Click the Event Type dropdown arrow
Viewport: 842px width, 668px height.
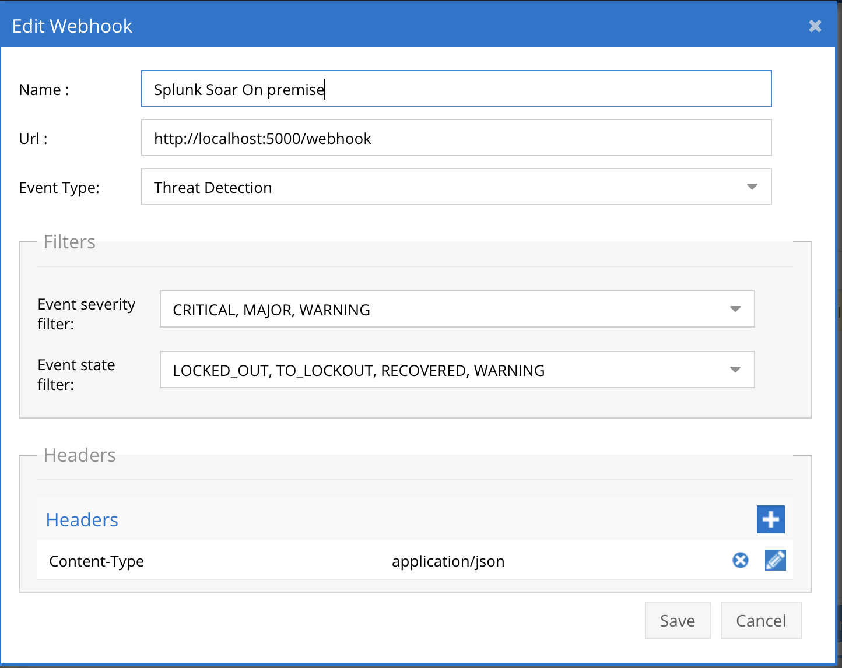[752, 187]
